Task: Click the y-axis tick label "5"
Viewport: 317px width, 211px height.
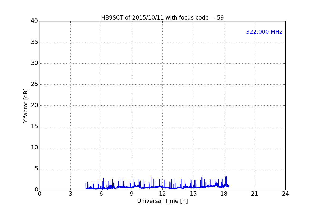Action: [x=36, y=169]
